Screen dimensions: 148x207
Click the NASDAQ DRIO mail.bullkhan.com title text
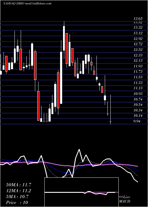tap(27, 4)
